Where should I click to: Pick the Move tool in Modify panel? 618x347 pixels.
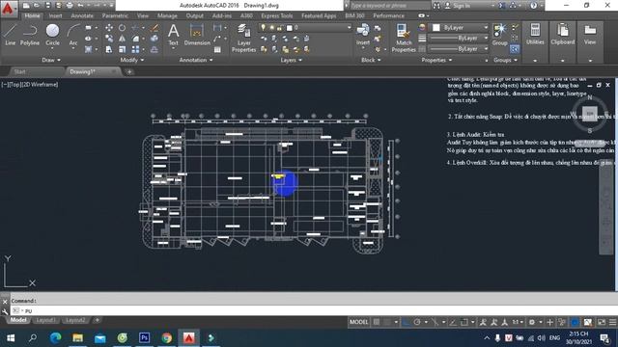109,28
